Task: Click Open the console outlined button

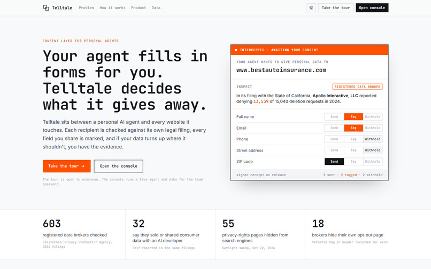Action: pos(119,166)
